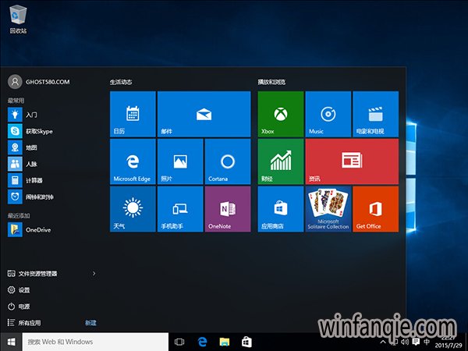This screenshot has width=468, height=351.
Task: Launch the Microsoft Edge tile
Action: tap(133, 161)
